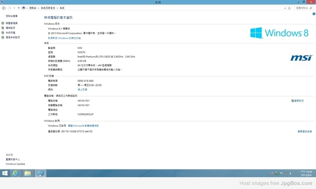Open the network tray icon
This screenshot has height=189, width=316.
tap(286, 173)
